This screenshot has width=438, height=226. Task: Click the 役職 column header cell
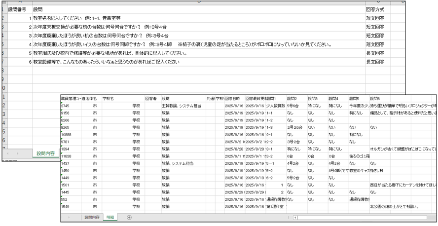182,99
